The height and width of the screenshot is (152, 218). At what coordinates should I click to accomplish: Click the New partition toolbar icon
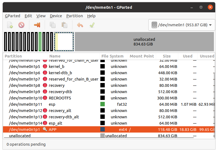tap(10, 25)
